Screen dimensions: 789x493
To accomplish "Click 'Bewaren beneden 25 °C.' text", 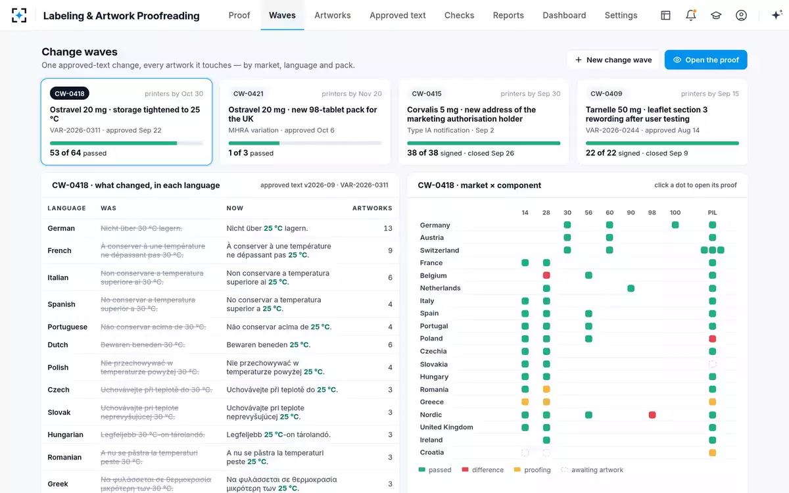I will click(x=268, y=344).
